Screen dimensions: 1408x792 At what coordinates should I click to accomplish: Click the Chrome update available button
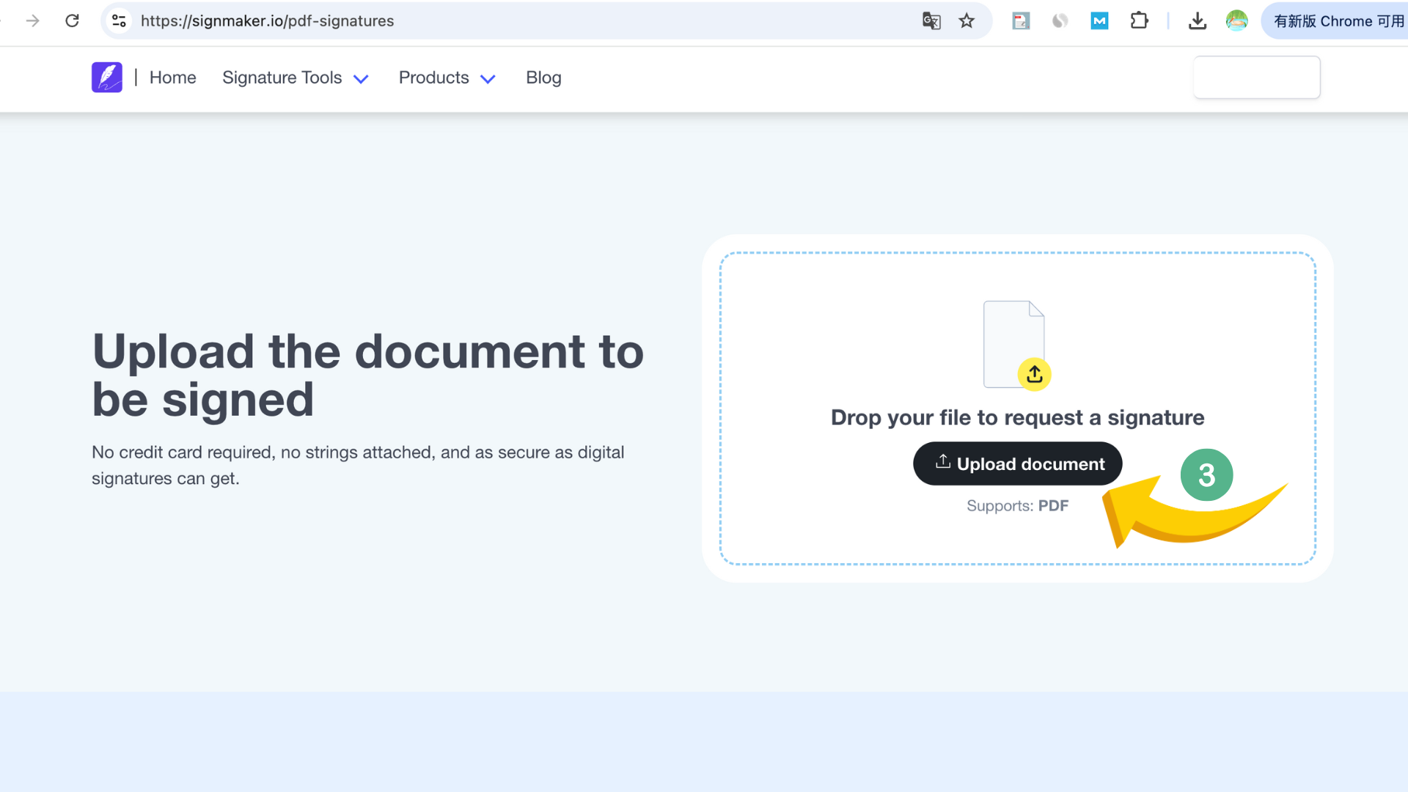tap(1336, 21)
